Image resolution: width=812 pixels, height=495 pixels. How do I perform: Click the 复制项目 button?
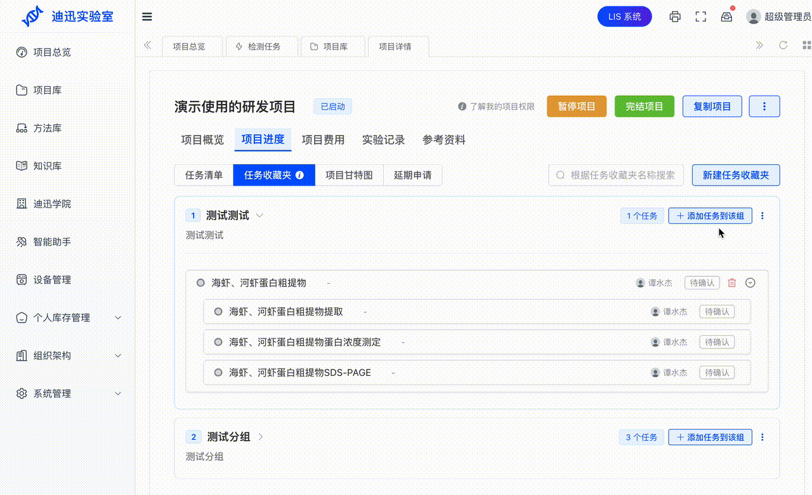712,106
